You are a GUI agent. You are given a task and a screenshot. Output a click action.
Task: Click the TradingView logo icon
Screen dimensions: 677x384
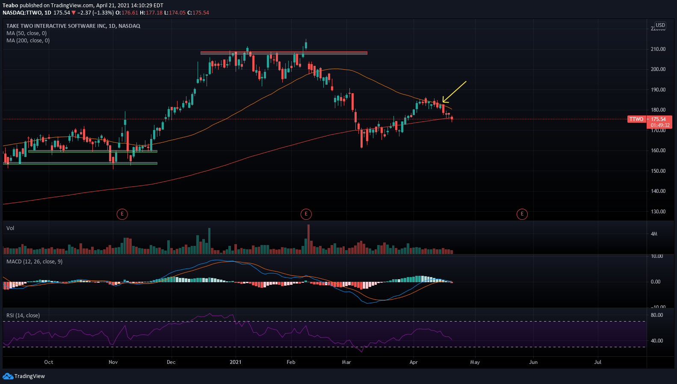click(8, 376)
